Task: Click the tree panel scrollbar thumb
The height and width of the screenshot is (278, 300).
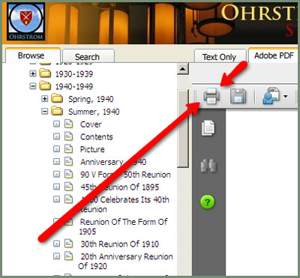Action: (x=183, y=128)
